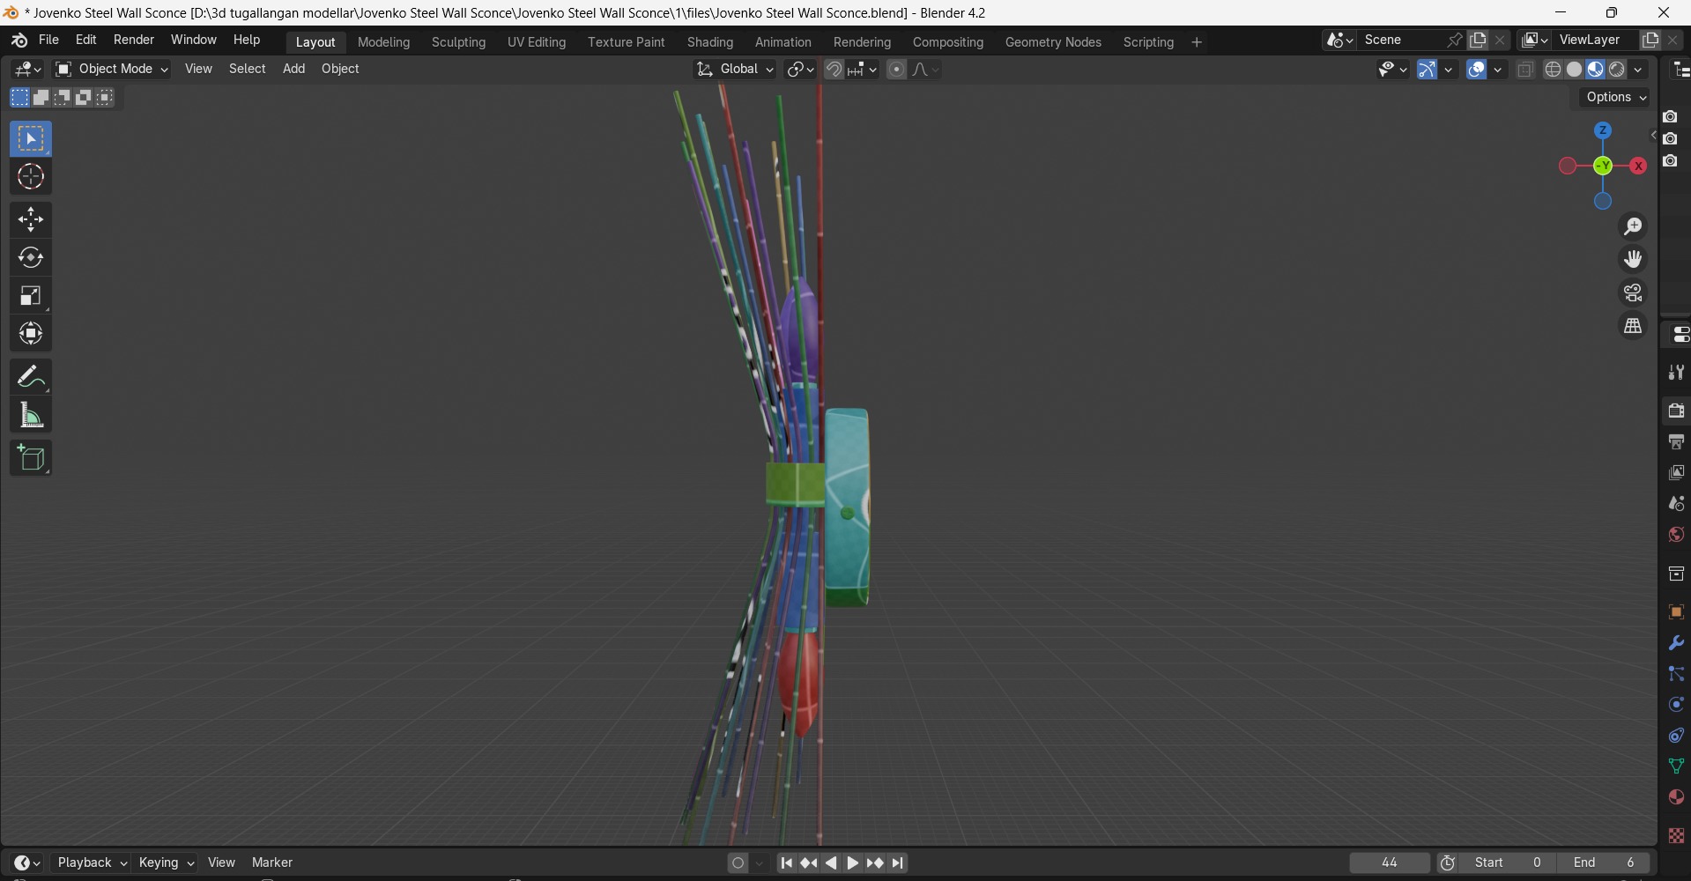Image resolution: width=1691 pixels, height=881 pixels.
Task: Click the new scene button
Action: [x=1478, y=41]
